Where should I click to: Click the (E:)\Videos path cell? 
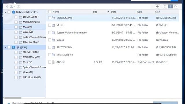pos(162,40)
